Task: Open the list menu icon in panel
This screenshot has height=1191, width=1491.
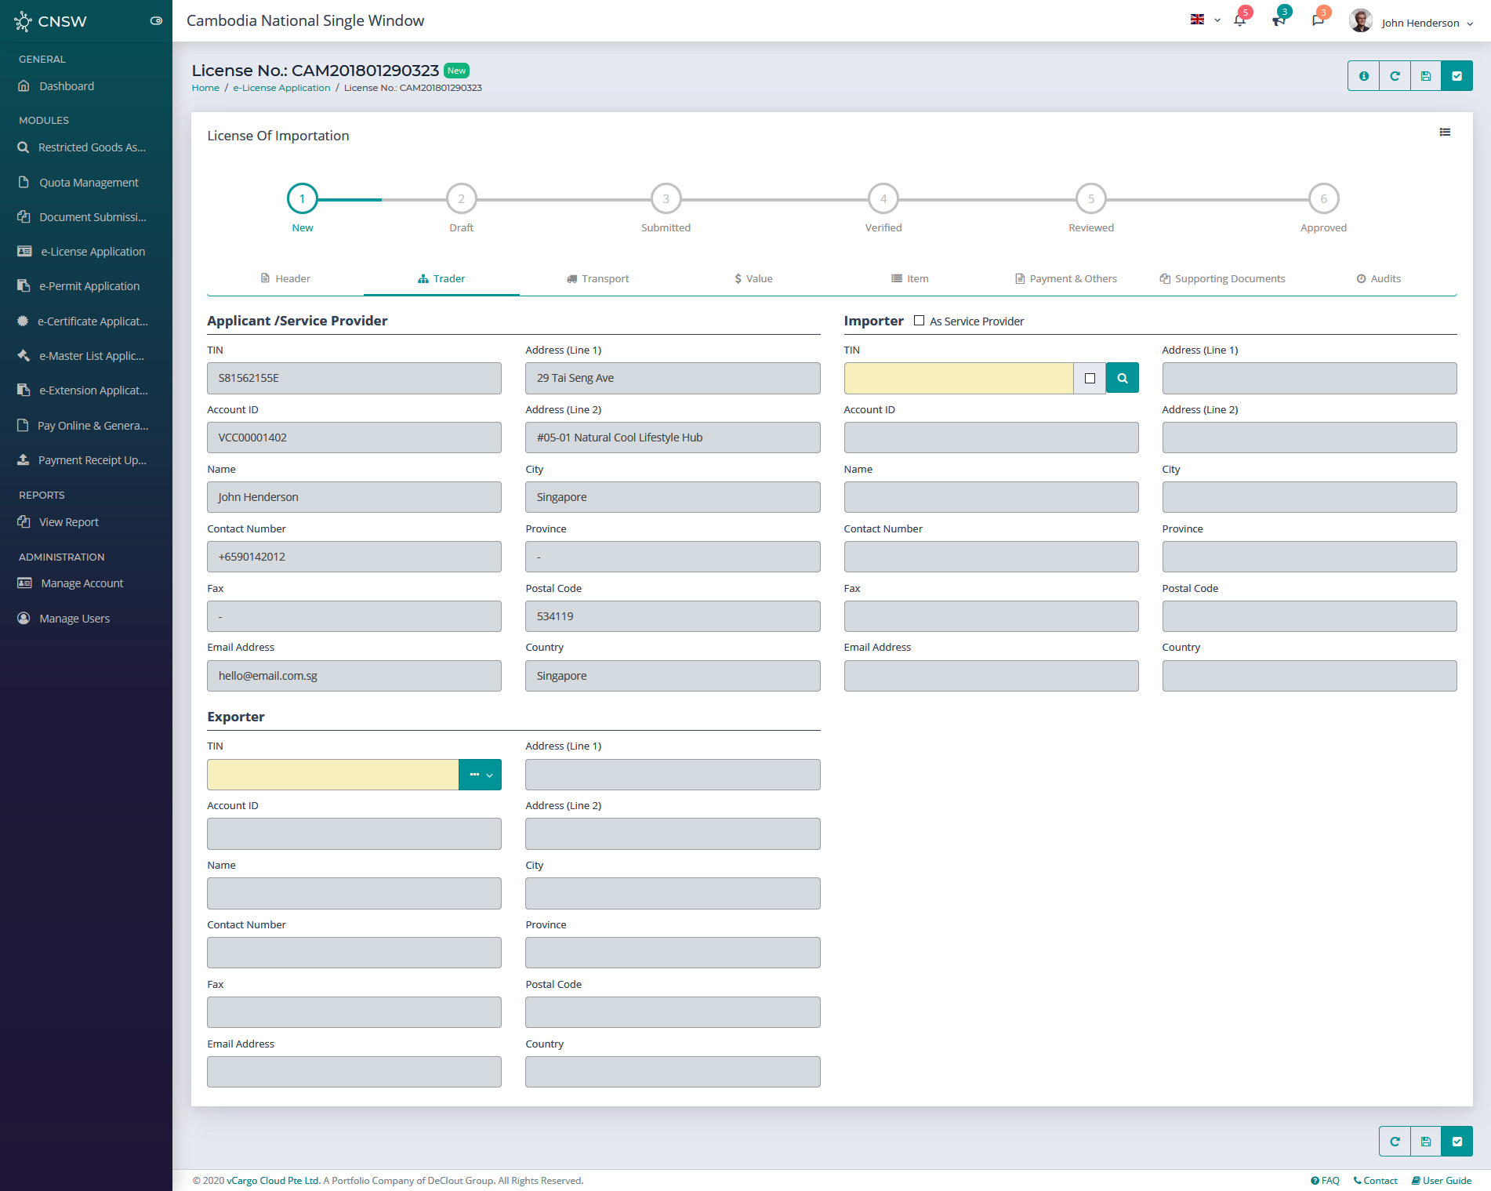Action: click(1445, 133)
